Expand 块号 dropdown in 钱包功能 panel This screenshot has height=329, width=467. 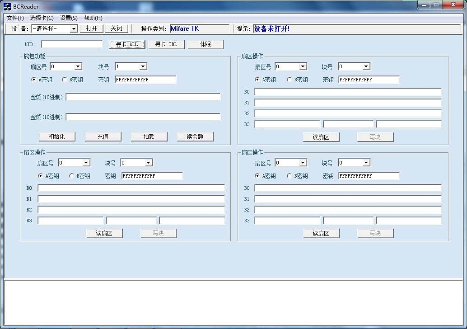click(x=143, y=66)
